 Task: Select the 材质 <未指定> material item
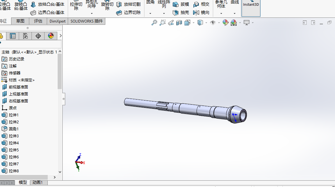tap(18, 80)
